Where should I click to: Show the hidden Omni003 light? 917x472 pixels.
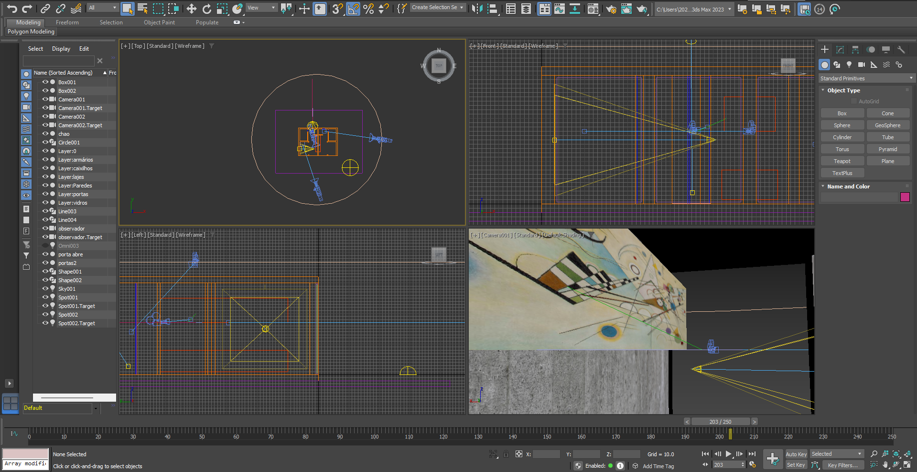tap(45, 246)
